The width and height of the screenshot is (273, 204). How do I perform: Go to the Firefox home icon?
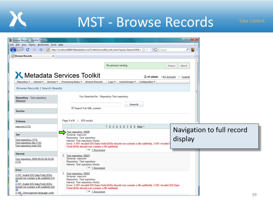click(41, 50)
